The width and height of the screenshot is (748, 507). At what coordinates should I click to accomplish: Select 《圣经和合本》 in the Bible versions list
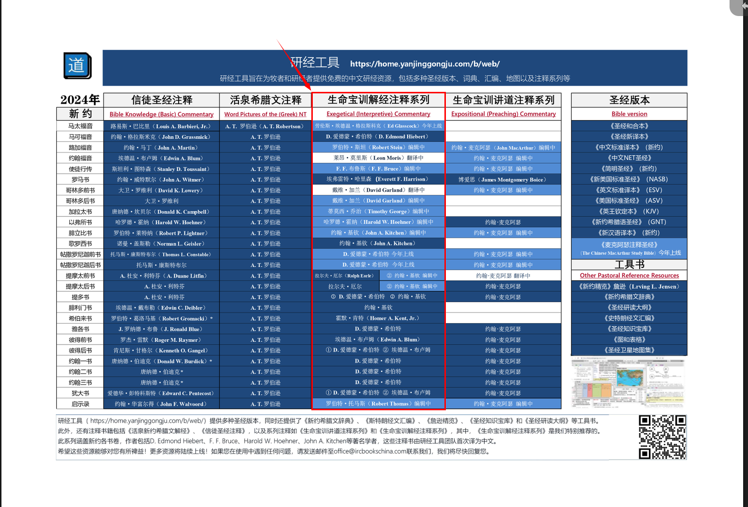point(629,126)
